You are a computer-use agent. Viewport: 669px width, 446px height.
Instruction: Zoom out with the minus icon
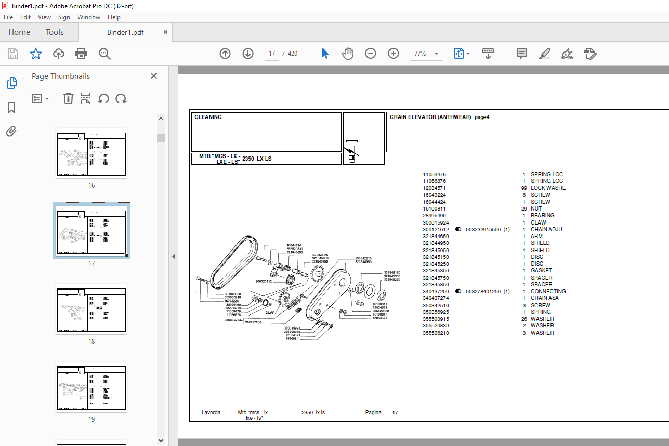click(371, 54)
